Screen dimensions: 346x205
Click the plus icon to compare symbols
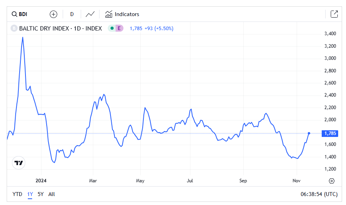[53, 14]
